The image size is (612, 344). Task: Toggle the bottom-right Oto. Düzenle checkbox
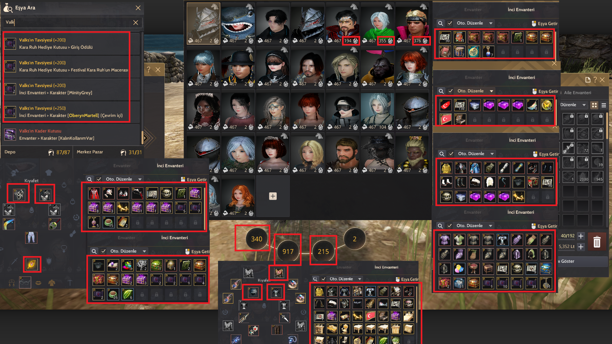tap(449, 226)
